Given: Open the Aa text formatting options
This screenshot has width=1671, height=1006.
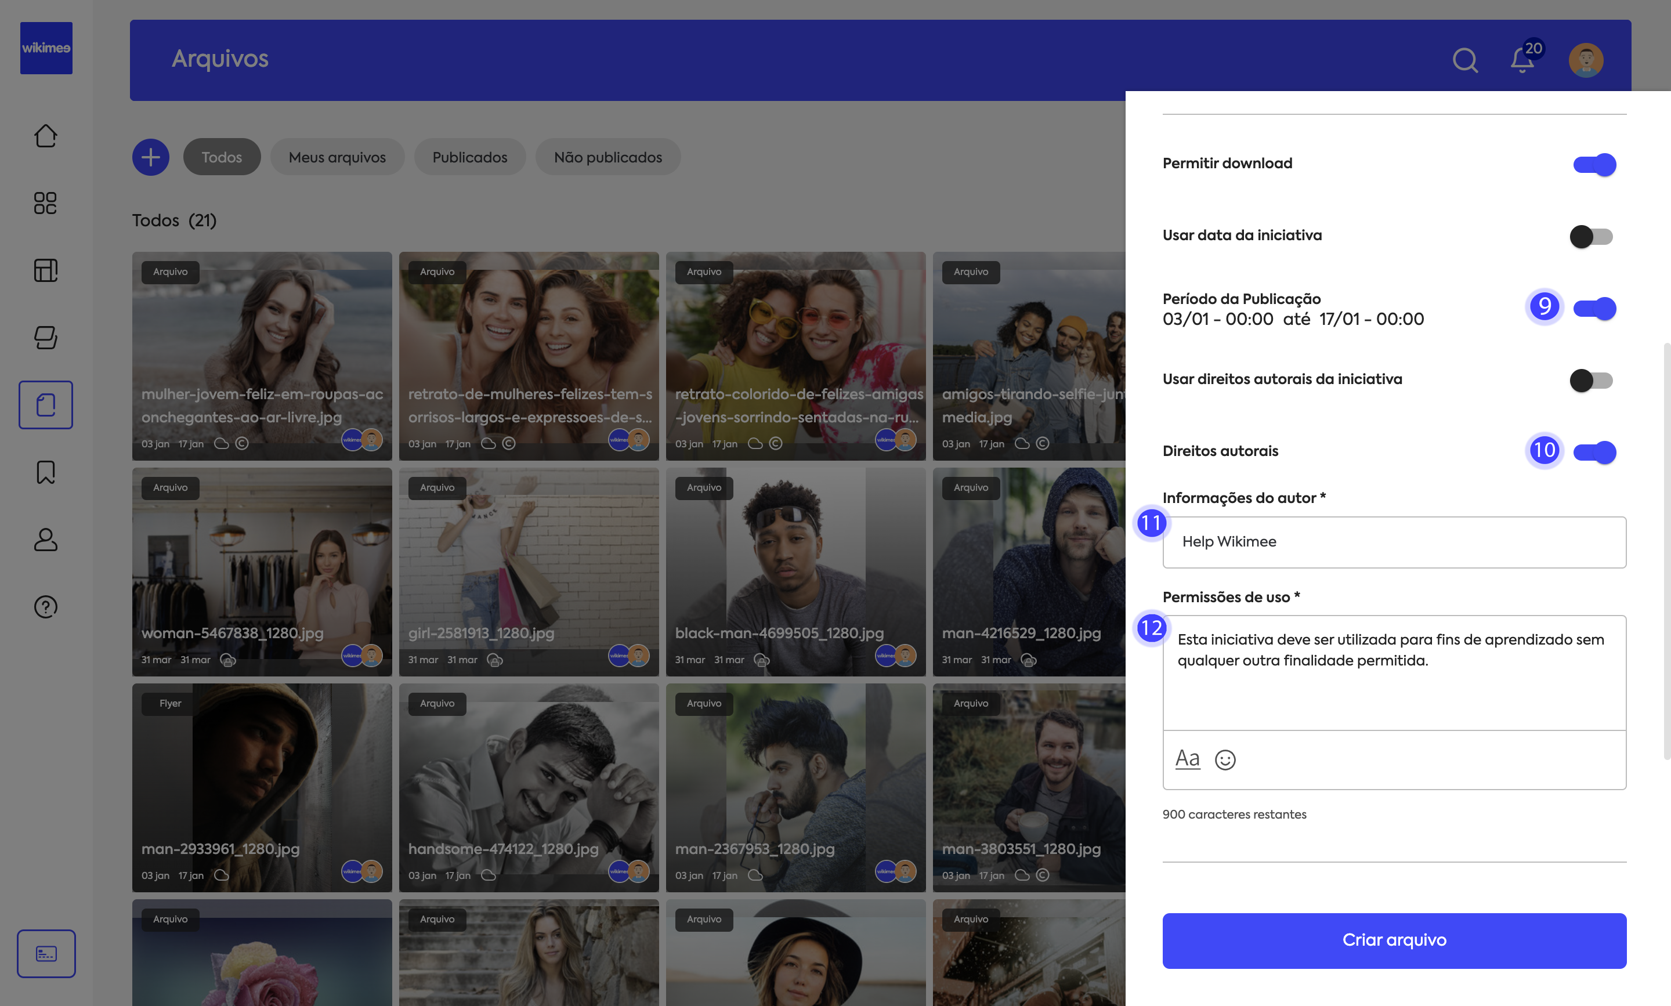Looking at the screenshot, I should coord(1187,759).
